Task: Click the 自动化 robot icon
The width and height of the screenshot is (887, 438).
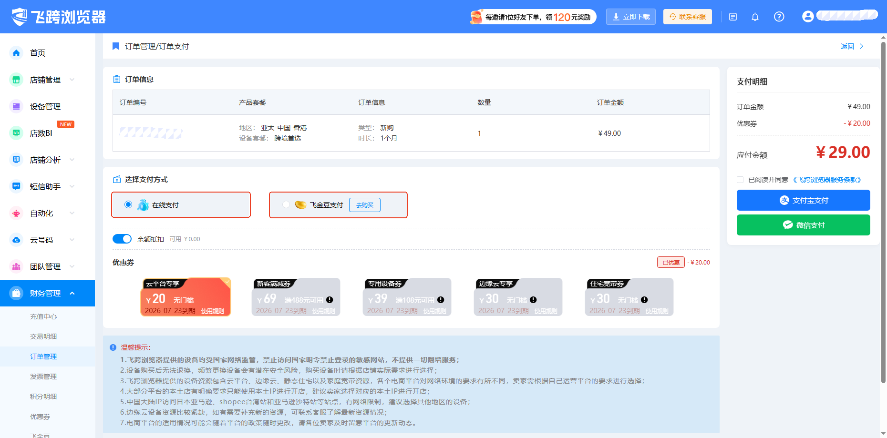Action: (x=16, y=213)
